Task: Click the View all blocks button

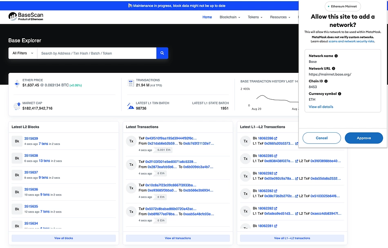Action: coord(63,238)
